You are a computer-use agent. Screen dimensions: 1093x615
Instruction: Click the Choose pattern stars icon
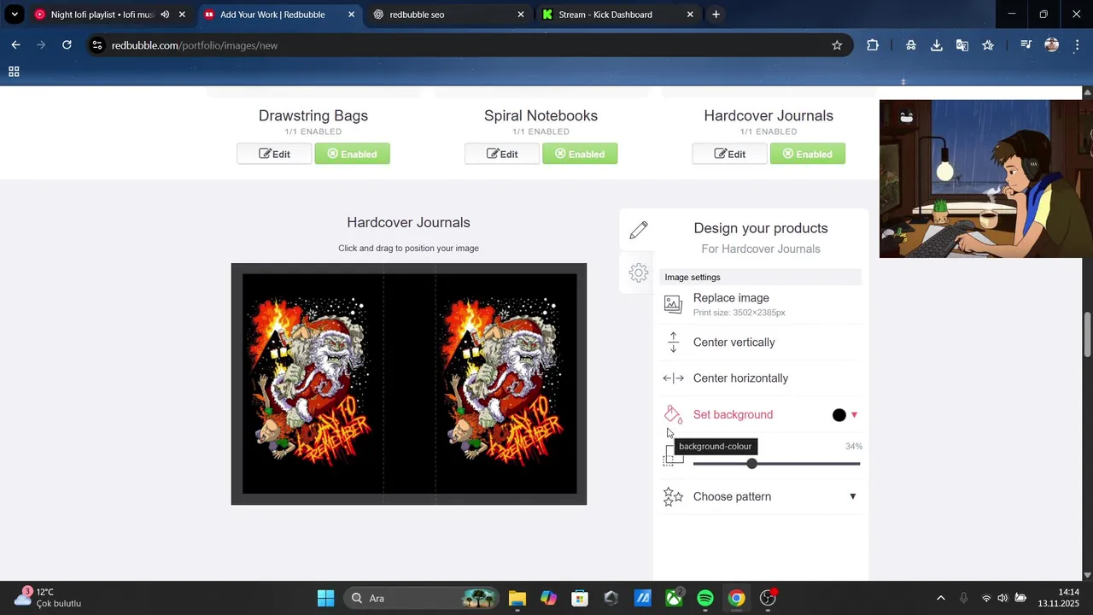(x=673, y=496)
